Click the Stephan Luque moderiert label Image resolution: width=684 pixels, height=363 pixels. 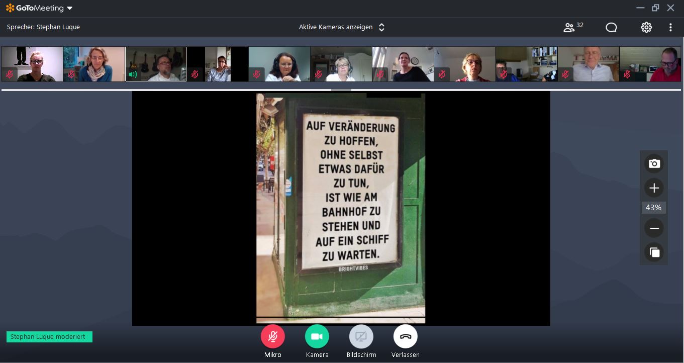coord(49,337)
